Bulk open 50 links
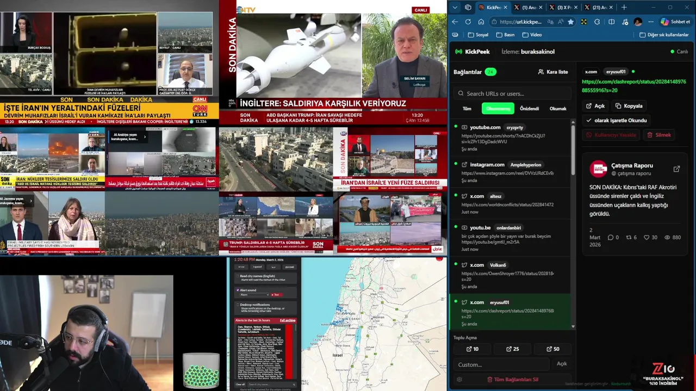This screenshot has width=696, height=391. pos(552,349)
